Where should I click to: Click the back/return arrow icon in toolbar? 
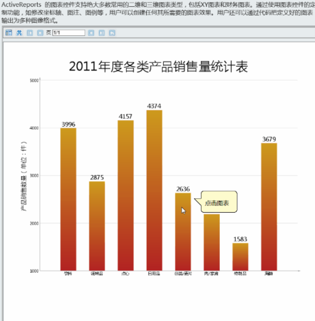[112, 33]
